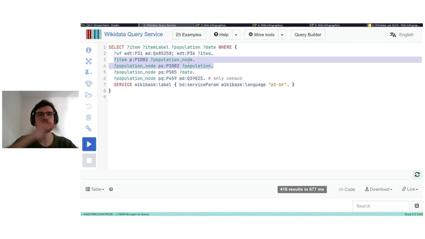Image resolution: width=425 pixels, height=239 pixels.
Task: Click wd:Q485258 in line 2
Action: (158, 54)
